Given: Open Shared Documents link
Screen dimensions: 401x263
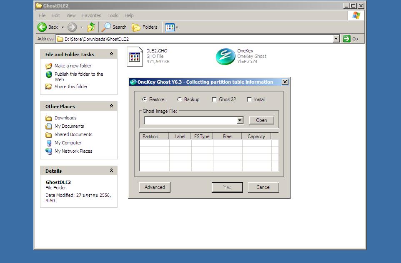Looking at the screenshot, I should click(73, 134).
